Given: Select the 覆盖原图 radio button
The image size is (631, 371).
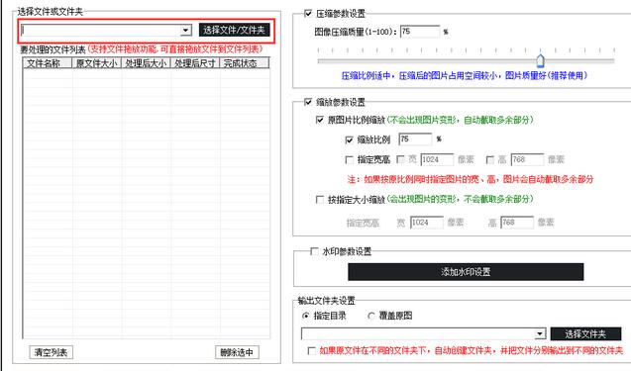Looking at the screenshot, I should (371, 316).
